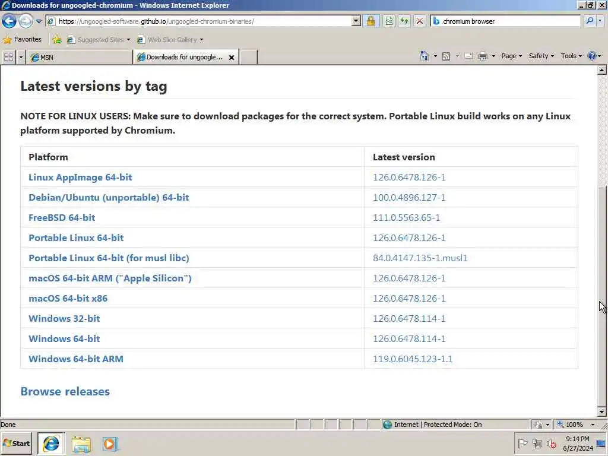This screenshot has height=456, width=608.
Task: Open the Browse releases link
Action: [x=65, y=391]
